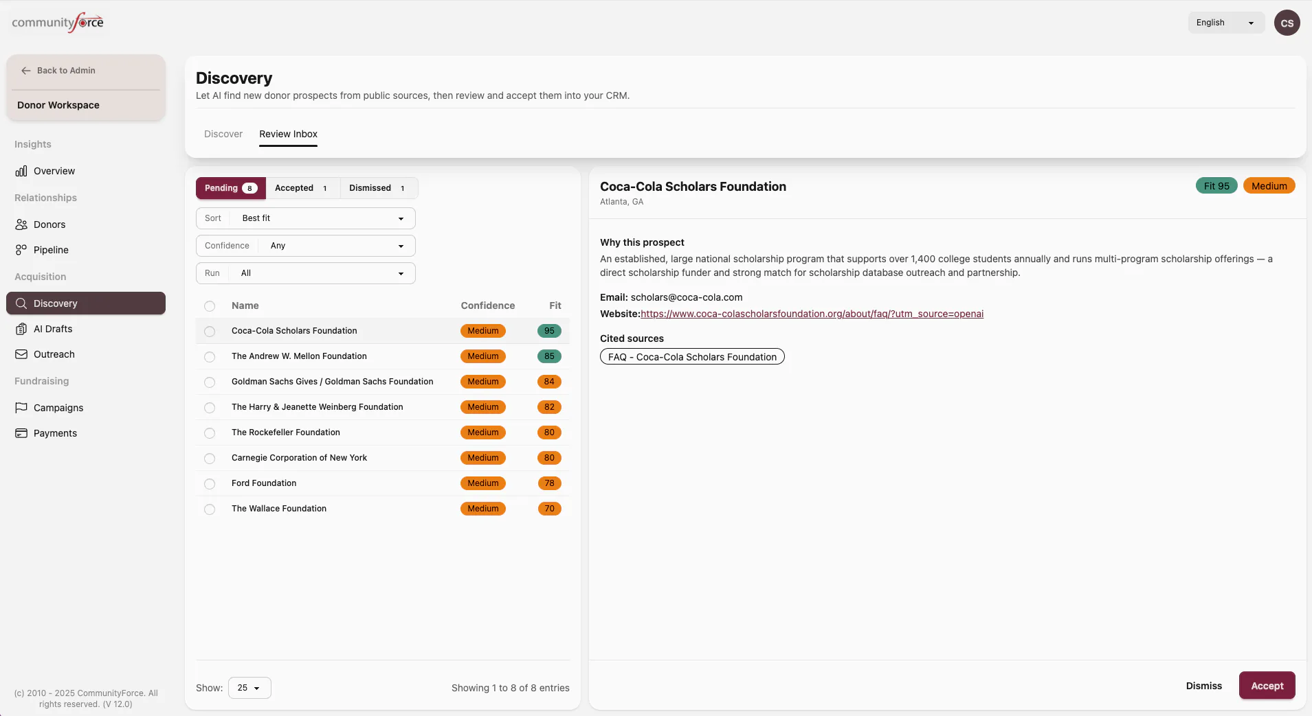This screenshot has width=1312, height=716.
Task: Open Overview in the sidebar
Action: click(86, 171)
